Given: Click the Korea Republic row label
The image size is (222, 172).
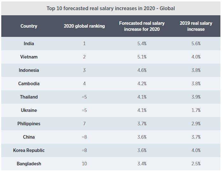Looking at the screenshot, I should [29, 150].
